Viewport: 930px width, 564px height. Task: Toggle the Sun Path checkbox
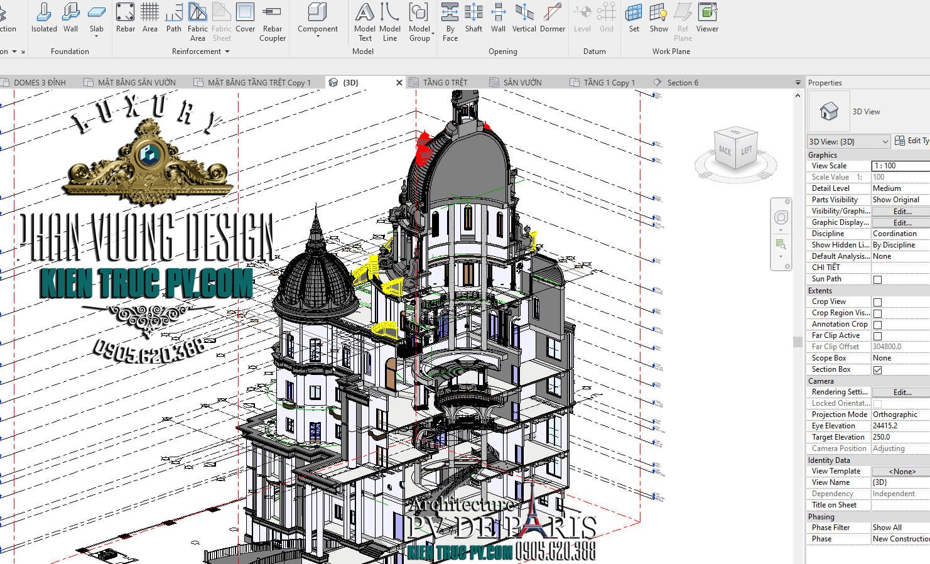coord(877,279)
